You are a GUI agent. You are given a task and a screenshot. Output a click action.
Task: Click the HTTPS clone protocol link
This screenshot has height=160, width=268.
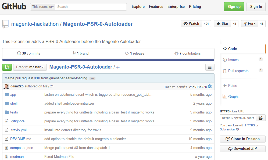pyautogui.click(x=250, y=125)
